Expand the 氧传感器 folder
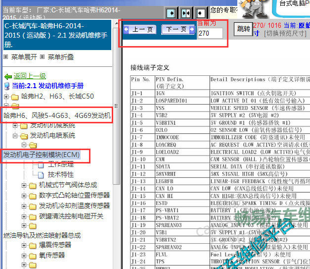The height and width of the screenshot is (269, 310). [24, 256]
